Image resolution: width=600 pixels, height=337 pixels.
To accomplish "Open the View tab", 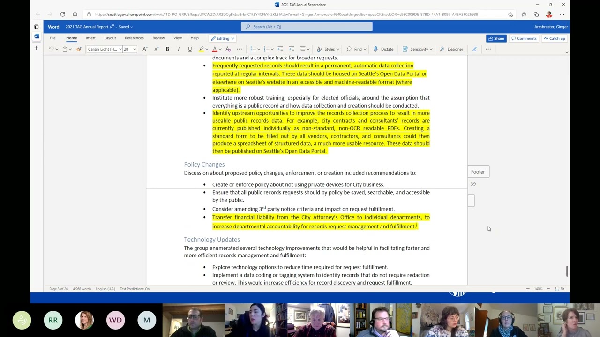I will tap(178, 38).
